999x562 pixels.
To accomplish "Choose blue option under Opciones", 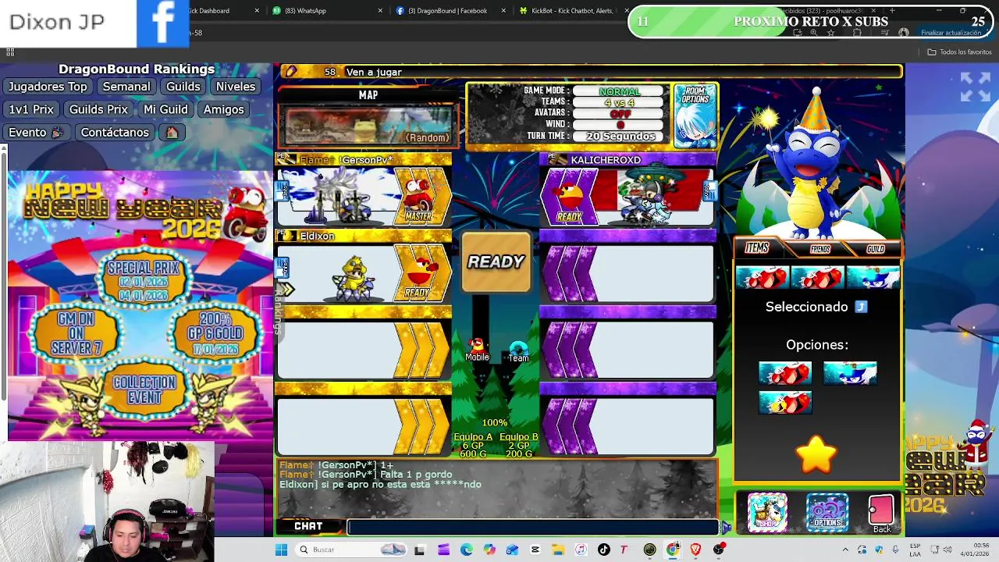I will coord(850,374).
